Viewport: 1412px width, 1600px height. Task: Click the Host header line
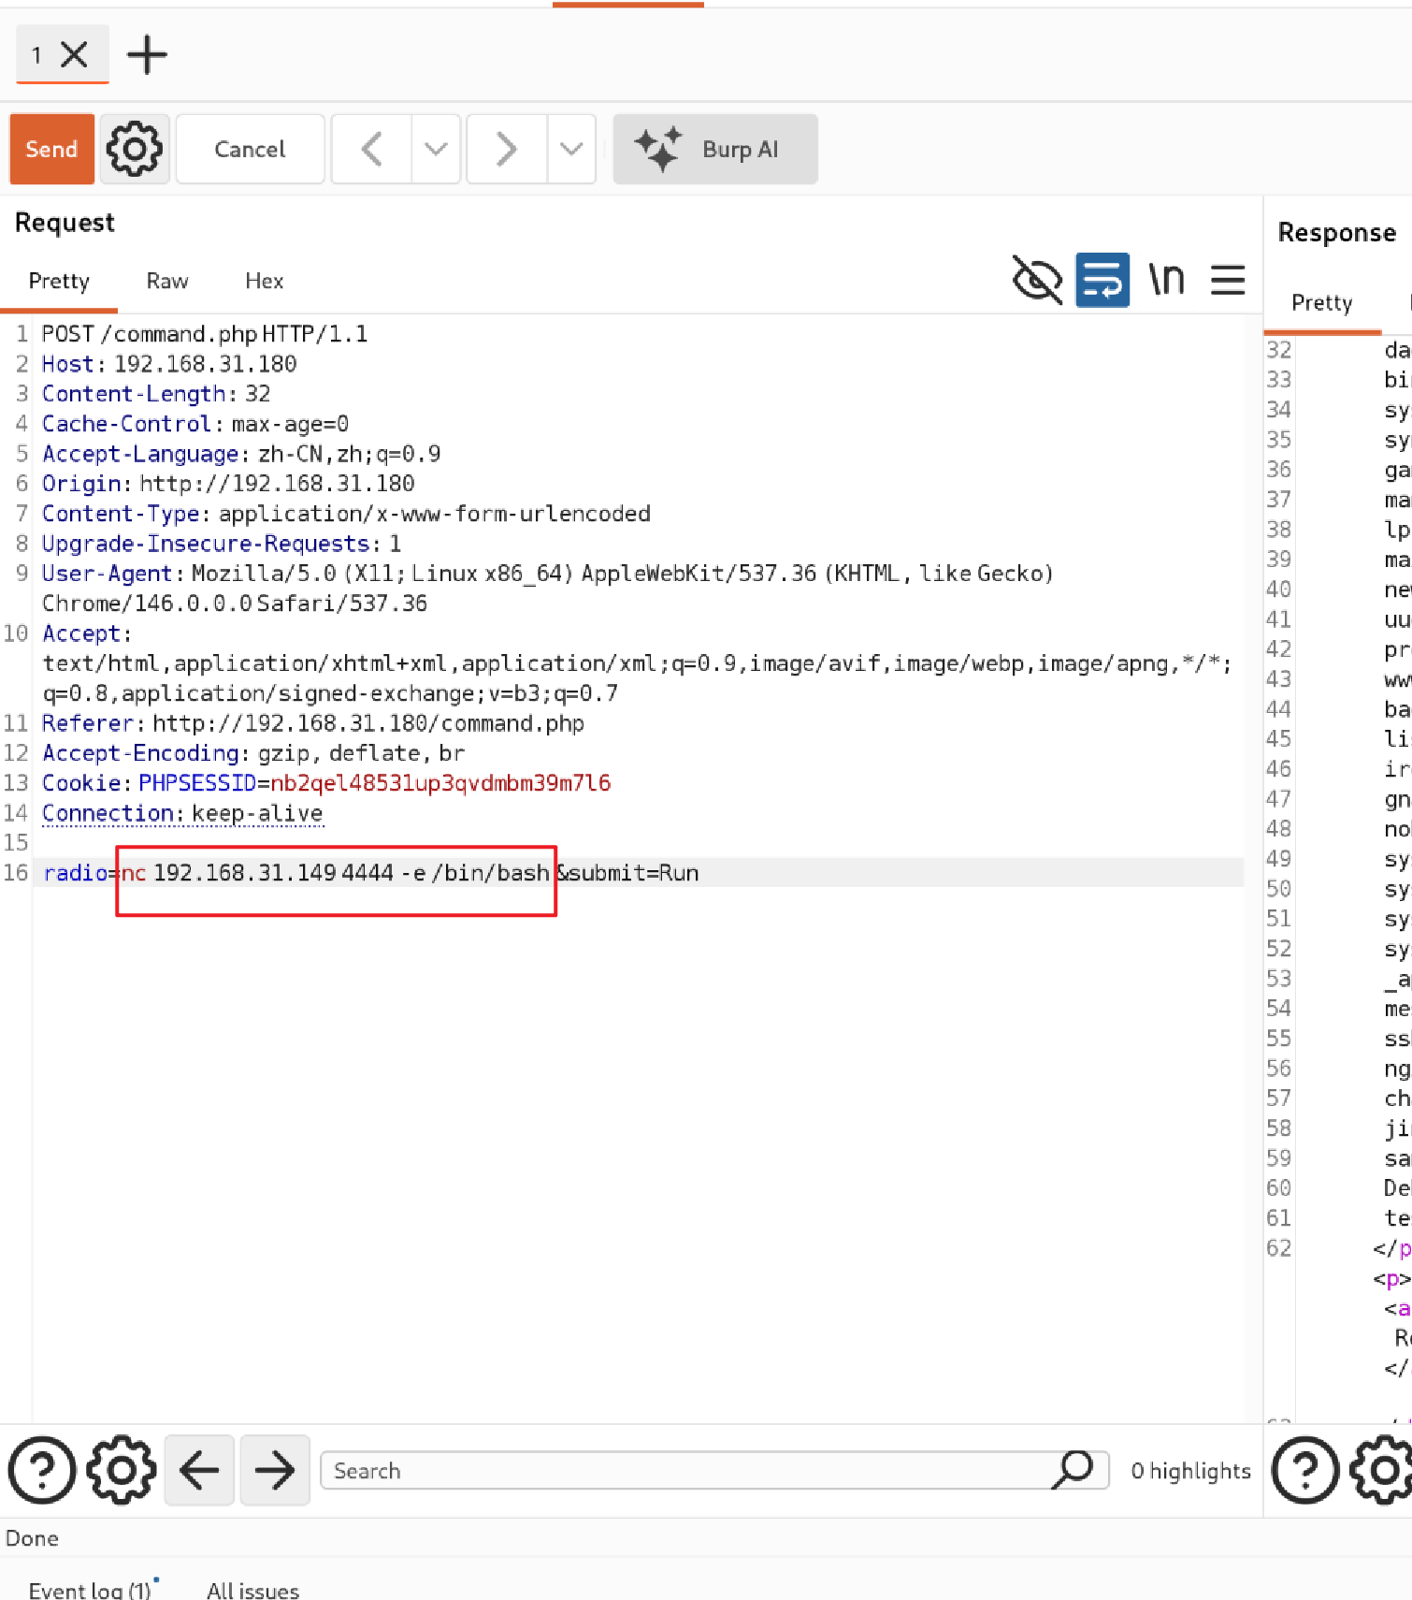tap(169, 364)
